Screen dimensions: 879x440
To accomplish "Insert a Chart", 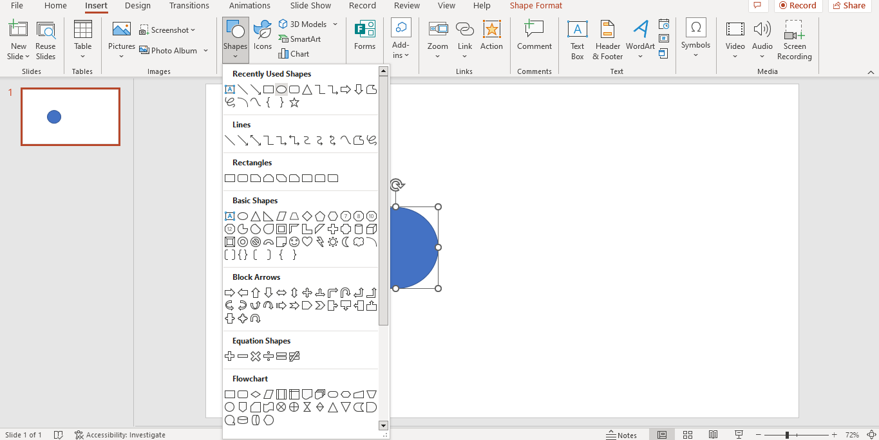I will 293,53.
